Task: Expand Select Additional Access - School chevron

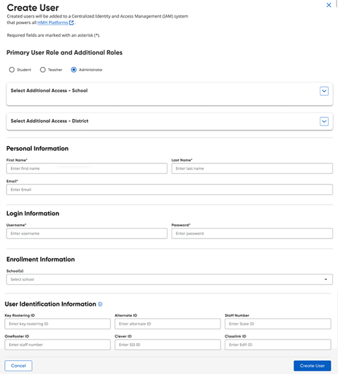Action: pyautogui.click(x=324, y=91)
